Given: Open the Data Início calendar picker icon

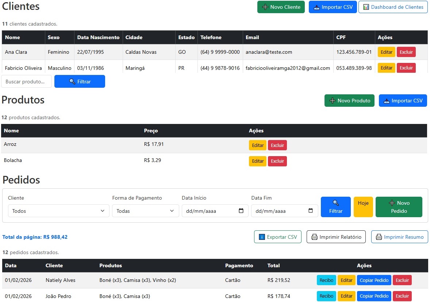Looking at the screenshot, I should tap(241, 211).
